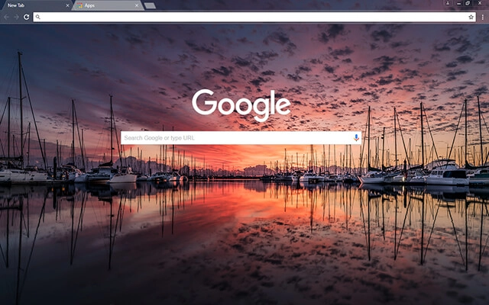
Task: Minimize the Chrome window
Action: click(458, 4)
